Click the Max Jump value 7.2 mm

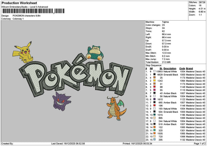(166, 59)
